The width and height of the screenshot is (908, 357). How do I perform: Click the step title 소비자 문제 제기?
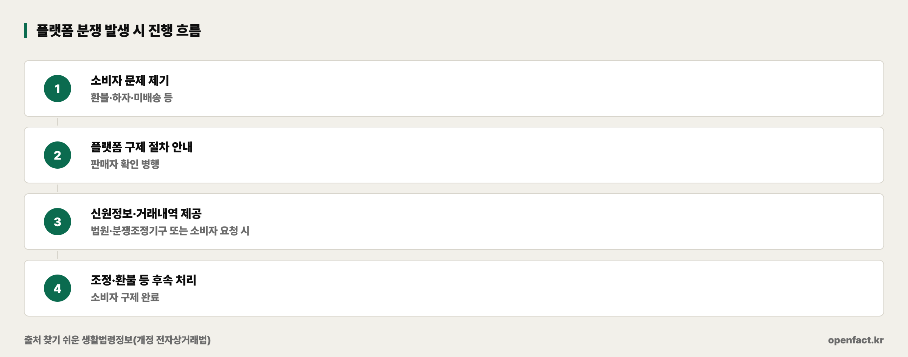[x=130, y=81]
